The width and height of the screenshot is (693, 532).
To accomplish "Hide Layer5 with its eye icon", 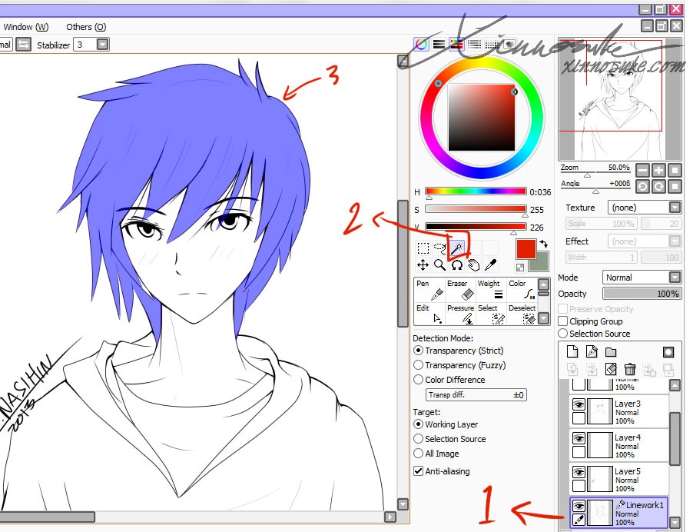I will click(579, 472).
